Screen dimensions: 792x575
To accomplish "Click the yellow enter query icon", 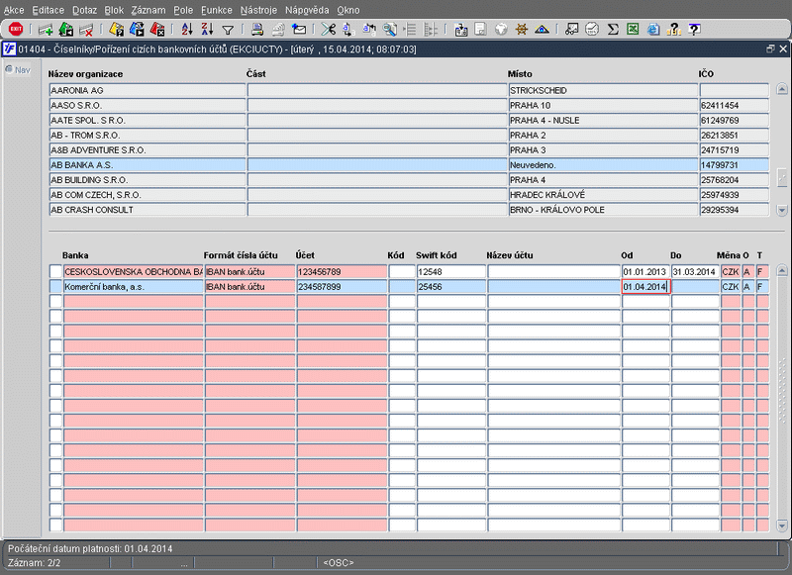I will [117, 30].
